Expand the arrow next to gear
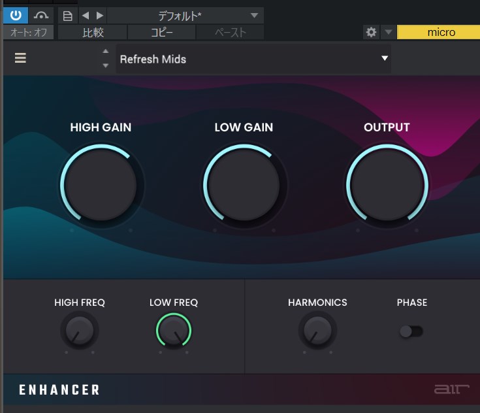 (x=387, y=32)
